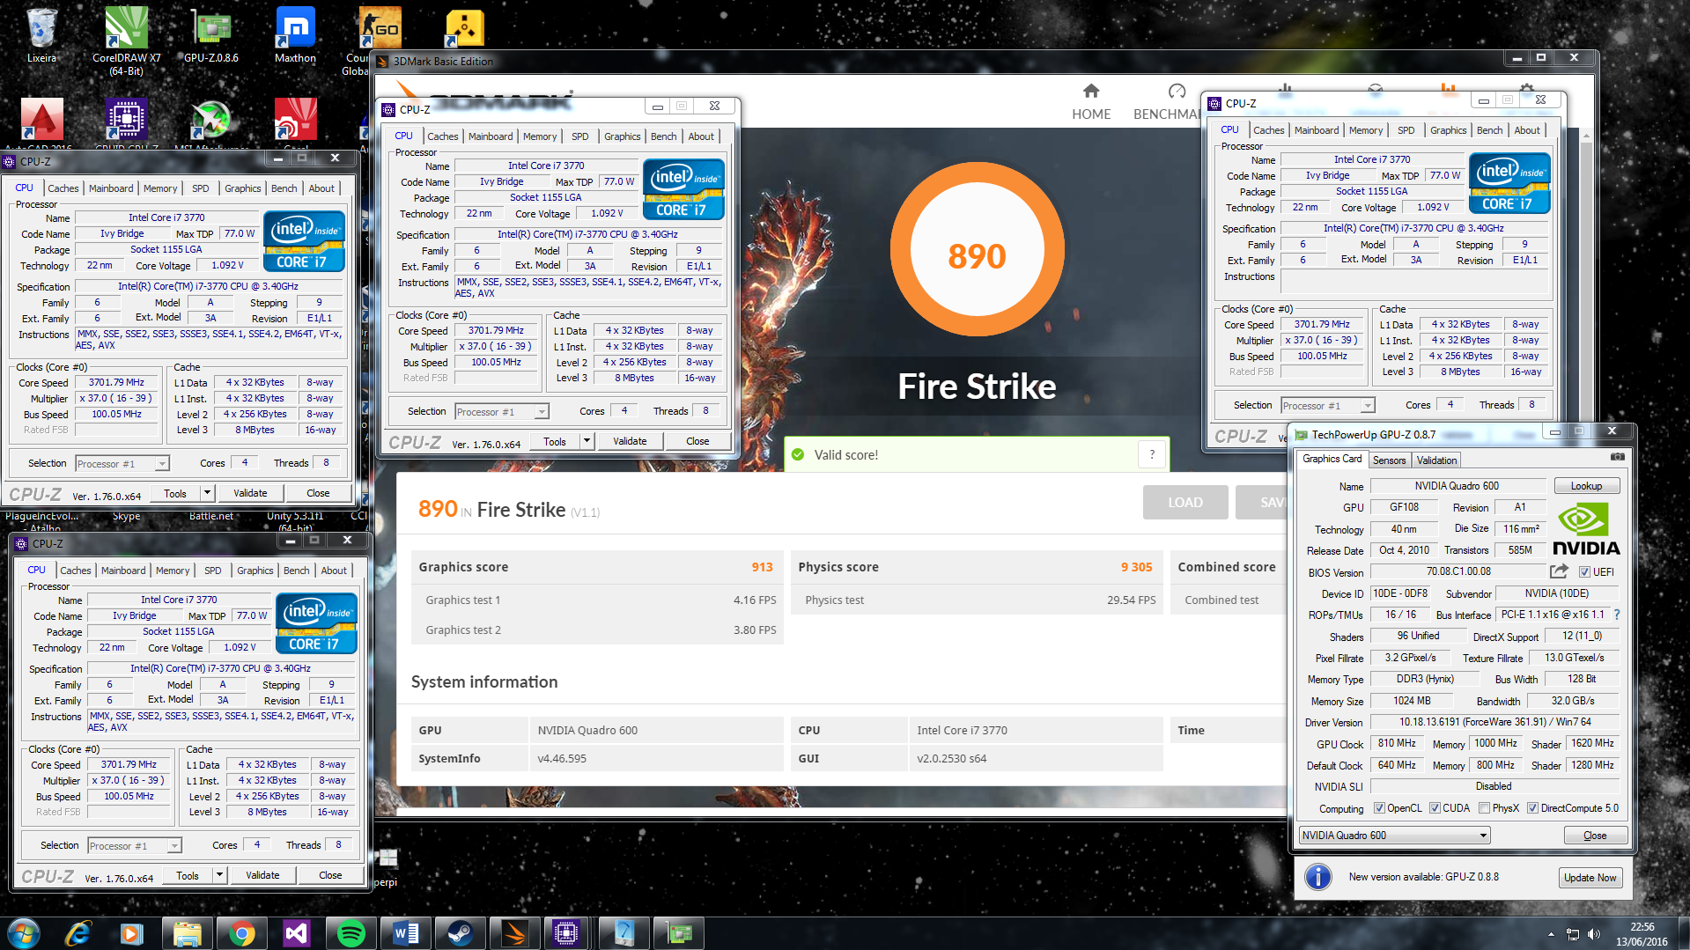Screen dimensions: 1690x950
Task: Open Caches tab in top-left CPU-Z window
Action: click(x=63, y=188)
